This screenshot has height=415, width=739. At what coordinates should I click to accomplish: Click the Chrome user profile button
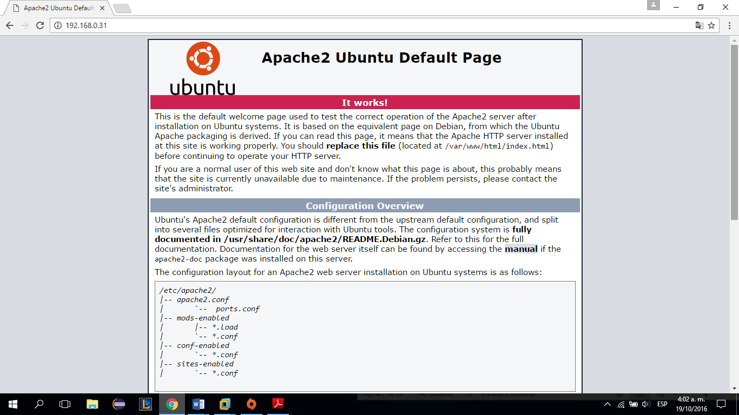(x=653, y=5)
